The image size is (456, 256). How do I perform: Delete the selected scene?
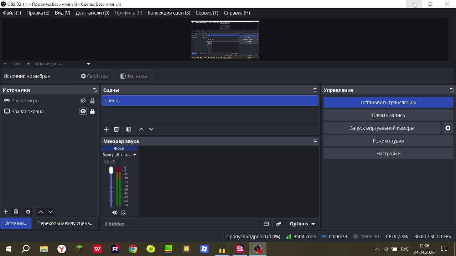pyautogui.click(x=116, y=129)
